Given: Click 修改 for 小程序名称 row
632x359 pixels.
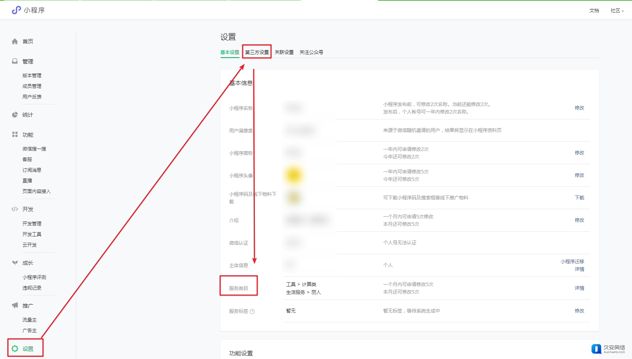Looking at the screenshot, I should (x=579, y=108).
